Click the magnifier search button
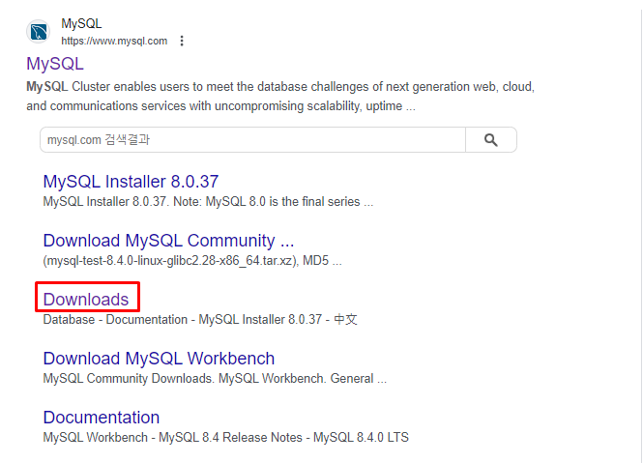The height and width of the screenshot is (463, 643). coord(491,140)
